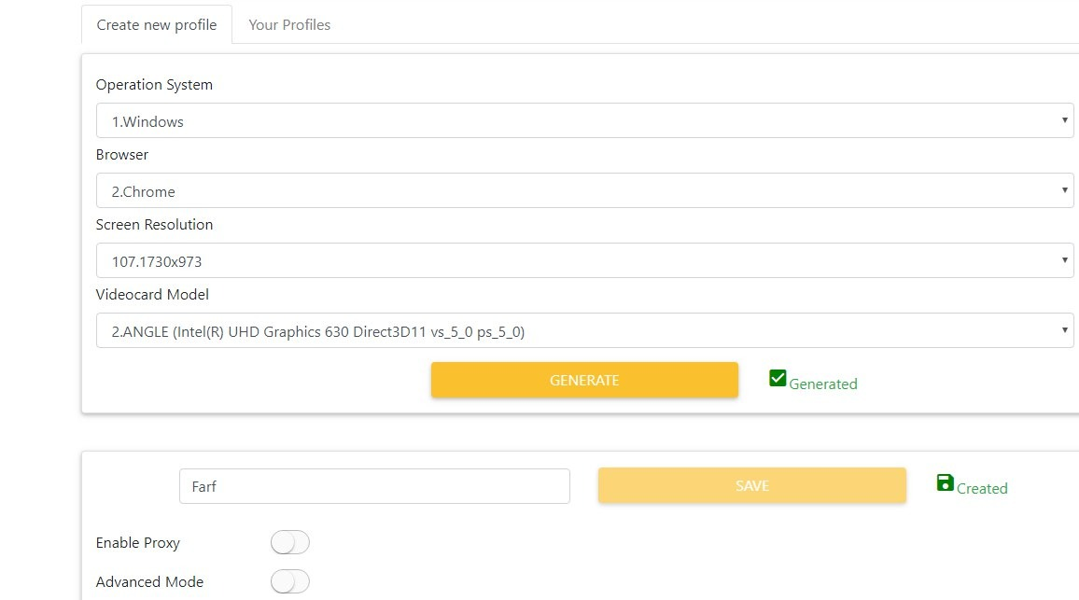Click the Advanced Mode label text
The width and height of the screenshot is (1079, 600).
point(149,582)
